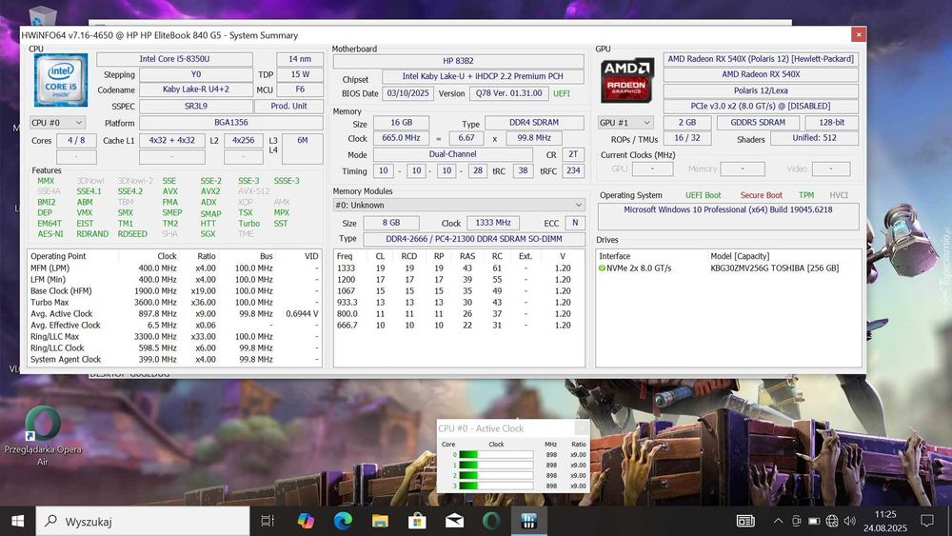Click the battery tray icon
Viewport: 952px width, 536px height.
point(814,521)
